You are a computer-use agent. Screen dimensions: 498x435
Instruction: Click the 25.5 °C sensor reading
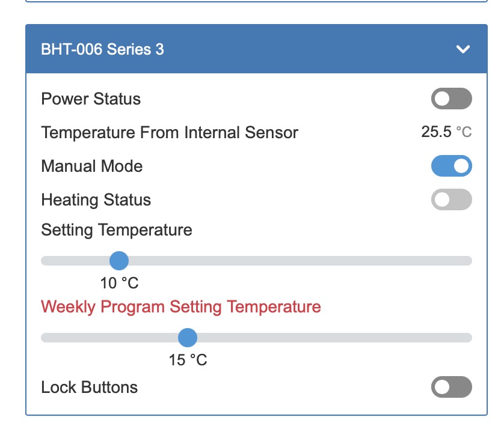tap(446, 132)
